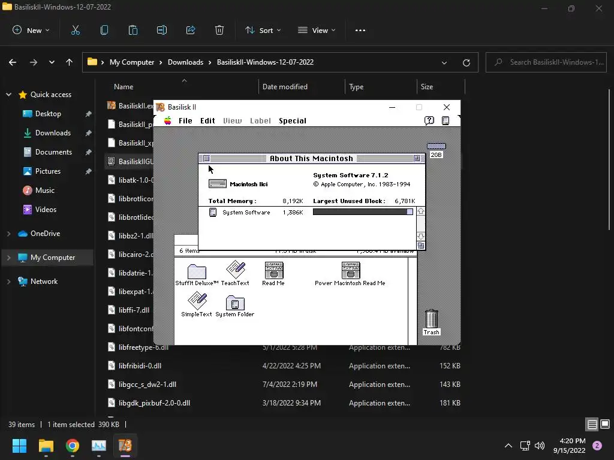Expand the OneDrive tree node
This screenshot has height=460, width=614.
pos(8,234)
